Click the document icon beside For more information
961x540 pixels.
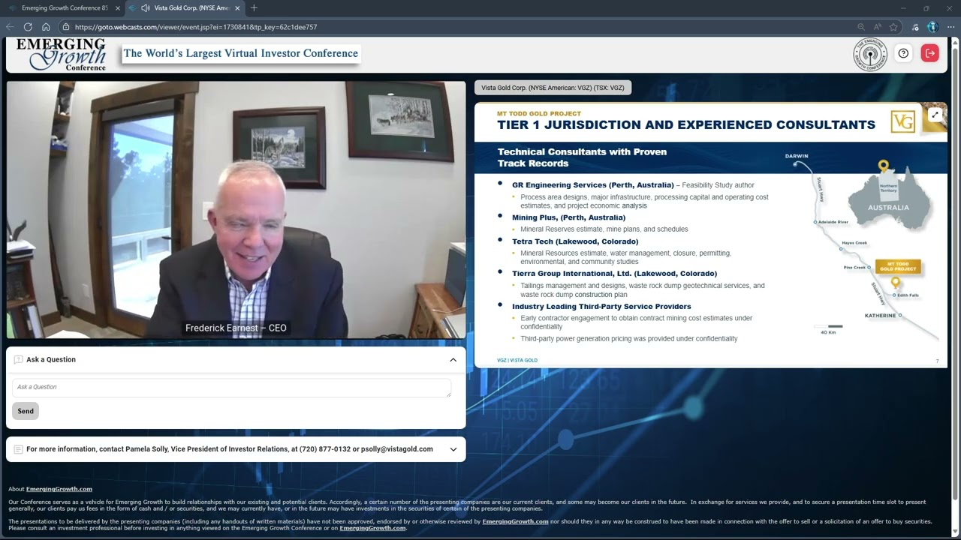19,449
